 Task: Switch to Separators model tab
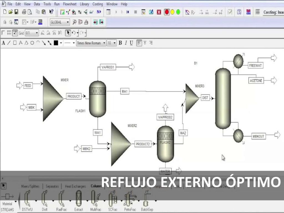click(52, 186)
